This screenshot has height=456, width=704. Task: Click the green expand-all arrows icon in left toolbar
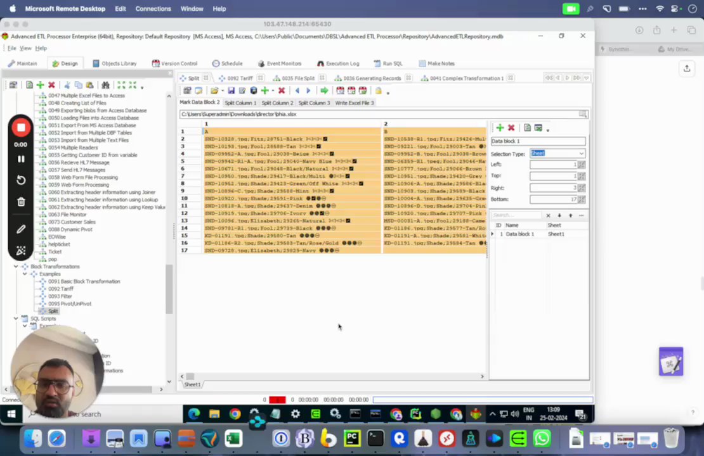(121, 85)
